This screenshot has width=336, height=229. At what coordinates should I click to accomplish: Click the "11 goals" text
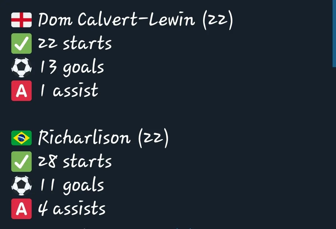pyautogui.click(x=71, y=186)
